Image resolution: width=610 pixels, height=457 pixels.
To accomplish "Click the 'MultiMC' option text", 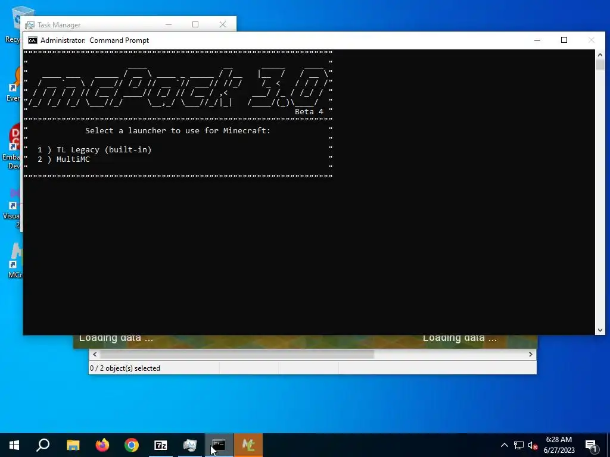I will tap(73, 159).
